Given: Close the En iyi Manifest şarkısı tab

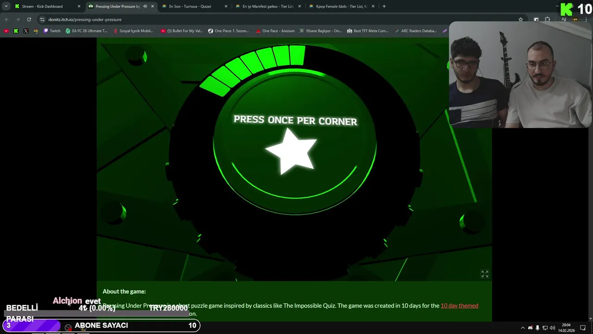Looking at the screenshot, I should point(299,6).
